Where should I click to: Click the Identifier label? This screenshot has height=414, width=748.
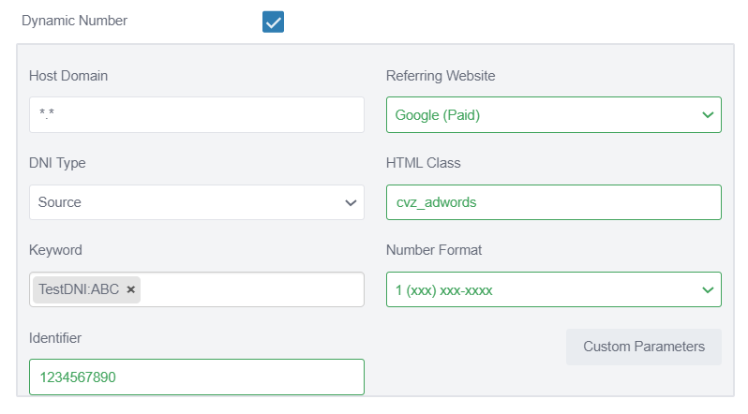[55, 337]
